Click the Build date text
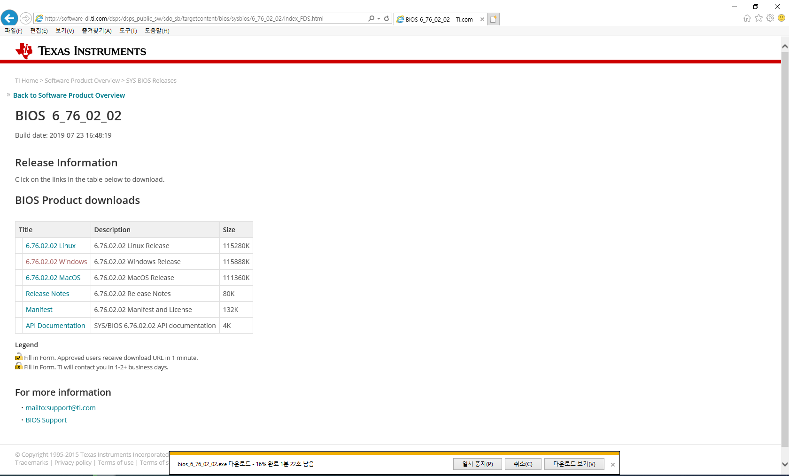The height and width of the screenshot is (476, 789). click(x=63, y=135)
